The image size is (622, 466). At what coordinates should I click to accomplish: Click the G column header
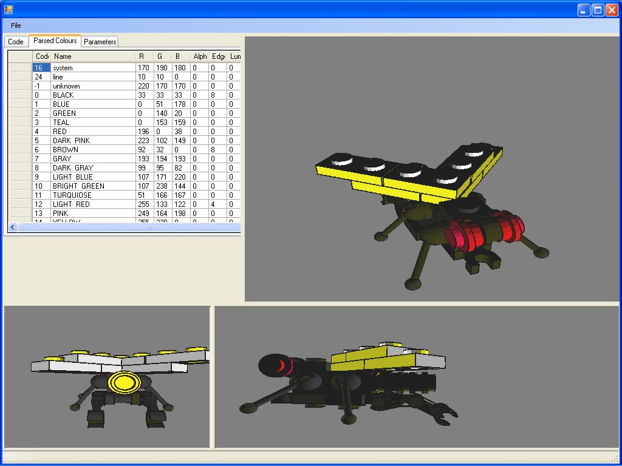(x=163, y=56)
